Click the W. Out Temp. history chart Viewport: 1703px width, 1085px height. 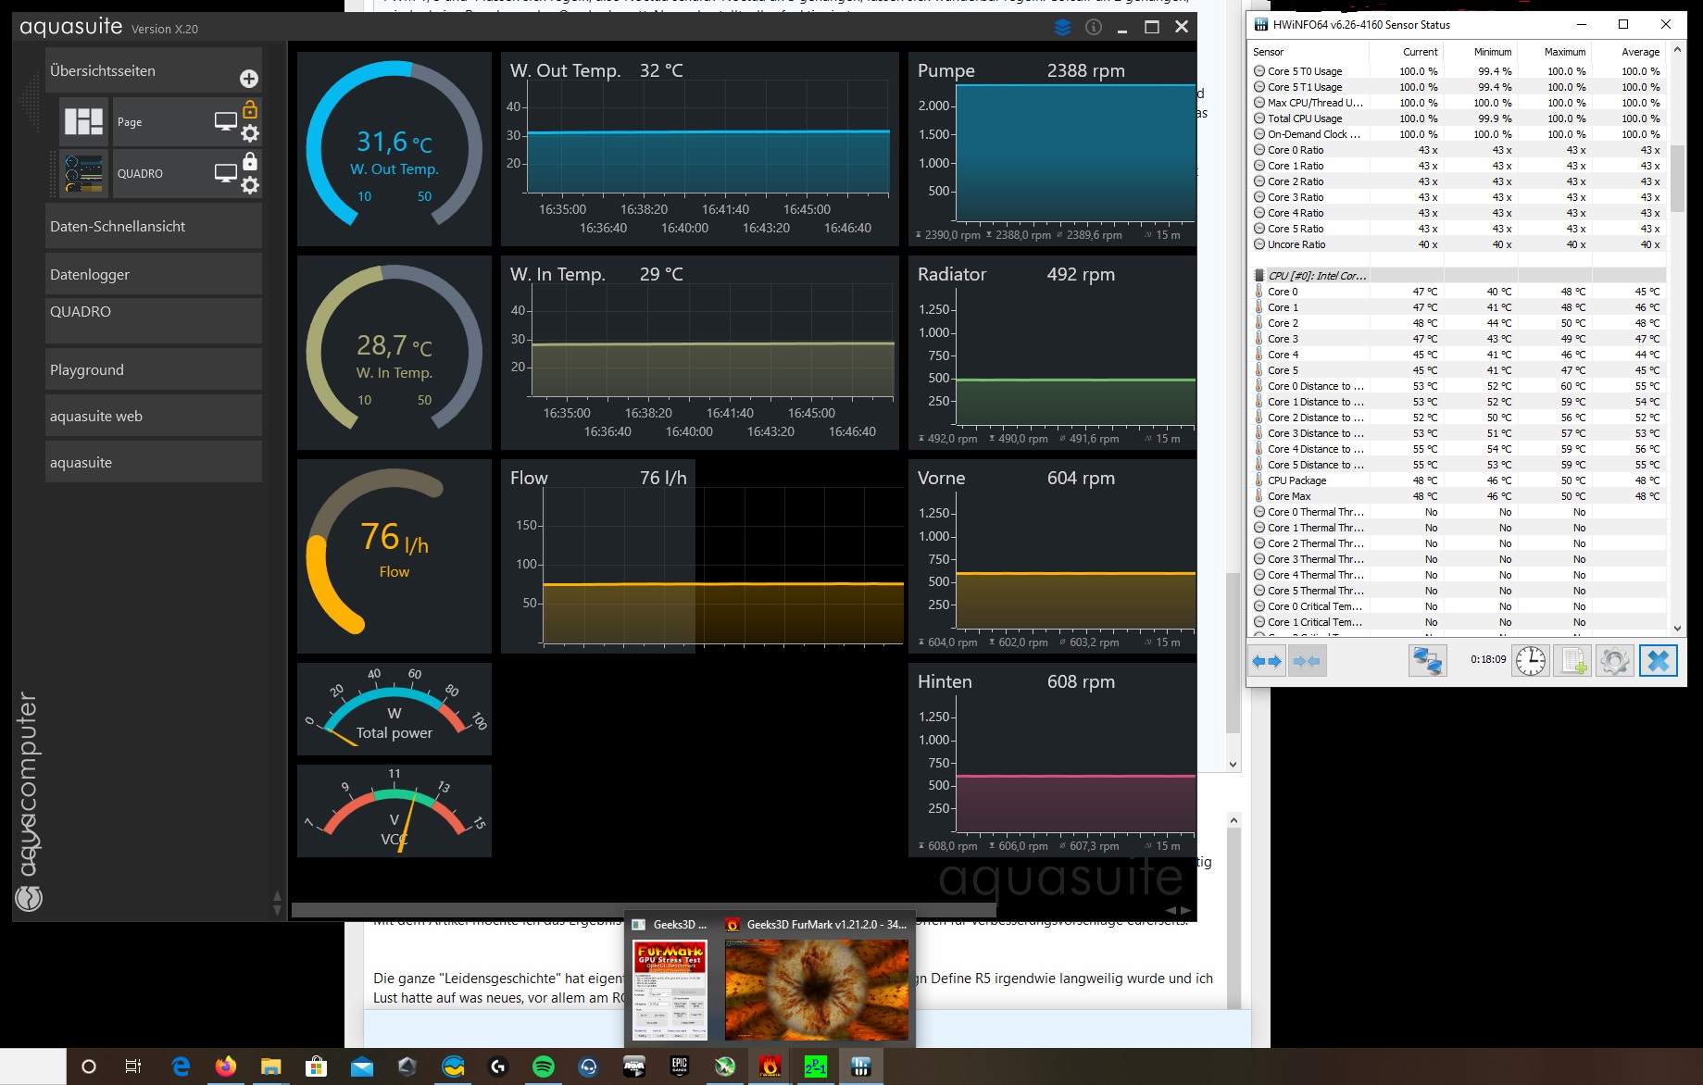pos(700,148)
